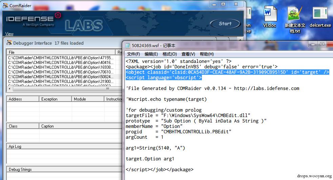Open the 格式(O) menu in Notepad
Screen dimensions: 333x180
pyautogui.click(x=169, y=54)
